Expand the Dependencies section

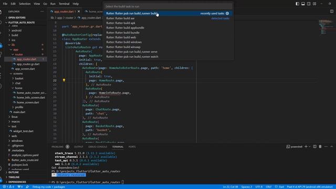tap(17, 182)
